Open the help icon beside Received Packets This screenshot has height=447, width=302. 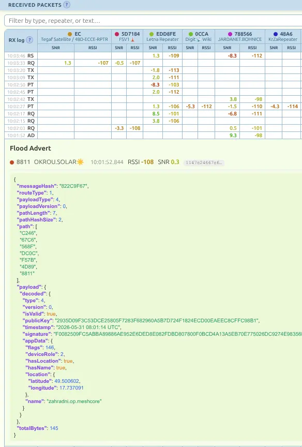tap(67, 5)
